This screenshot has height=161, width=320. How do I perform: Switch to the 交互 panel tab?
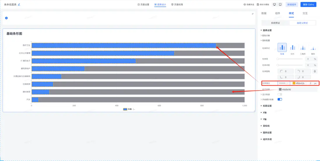pos(305,13)
